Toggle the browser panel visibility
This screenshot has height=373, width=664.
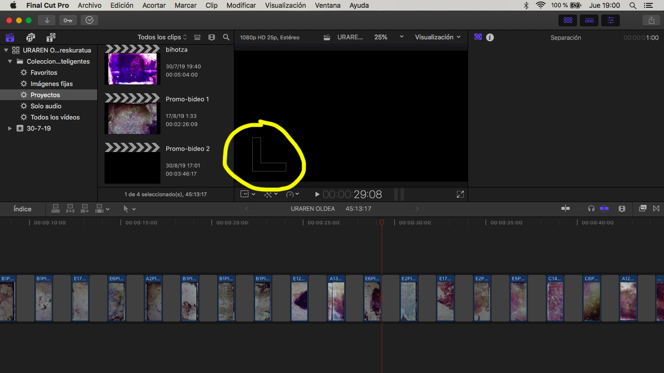point(567,20)
